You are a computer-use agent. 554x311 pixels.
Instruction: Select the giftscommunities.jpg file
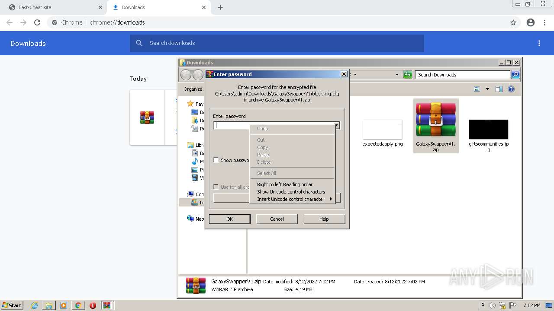489,135
